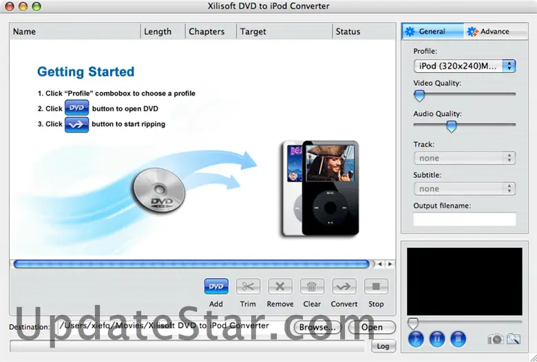The width and height of the screenshot is (537, 362).
Task: Play the preview with the play button
Action: click(x=416, y=339)
